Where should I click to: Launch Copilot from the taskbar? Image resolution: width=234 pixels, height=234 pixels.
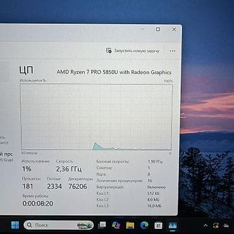click(116, 225)
